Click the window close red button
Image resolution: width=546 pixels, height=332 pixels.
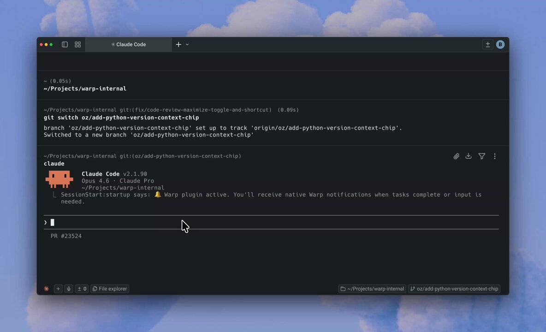[41, 45]
